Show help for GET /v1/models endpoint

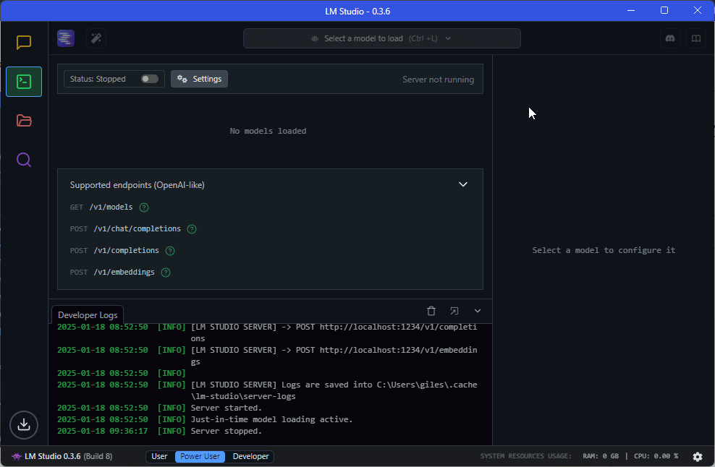coord(143,207)
